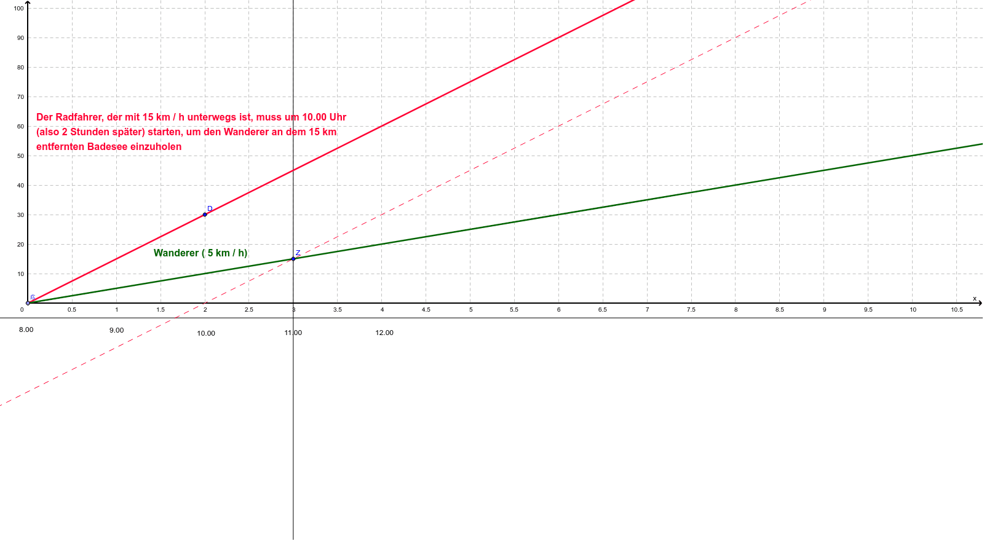Click the '0.5' x-axis tick label
The height and width of the screenshot is (541, 984).
pos(72,309)
